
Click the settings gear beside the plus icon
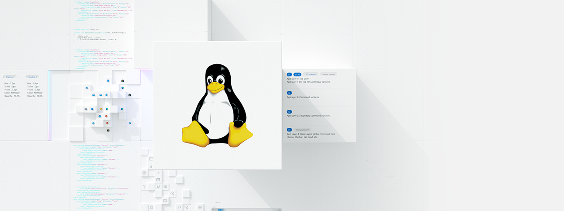pos(144,173)
